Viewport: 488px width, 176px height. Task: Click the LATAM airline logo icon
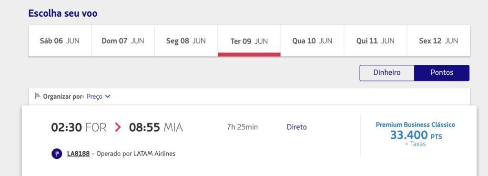point(57,154)
